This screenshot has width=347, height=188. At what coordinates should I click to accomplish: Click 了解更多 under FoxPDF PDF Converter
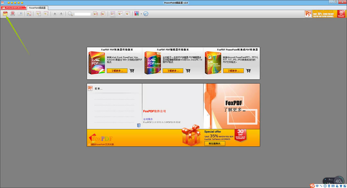coord(117,71)
